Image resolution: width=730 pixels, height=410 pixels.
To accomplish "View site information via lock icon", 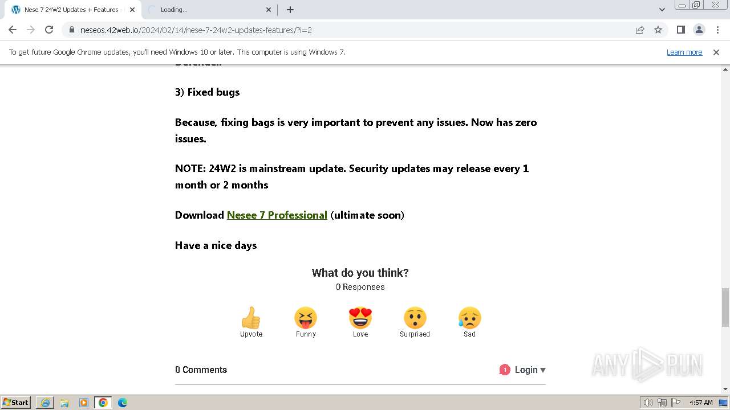I will click(72, 30).
